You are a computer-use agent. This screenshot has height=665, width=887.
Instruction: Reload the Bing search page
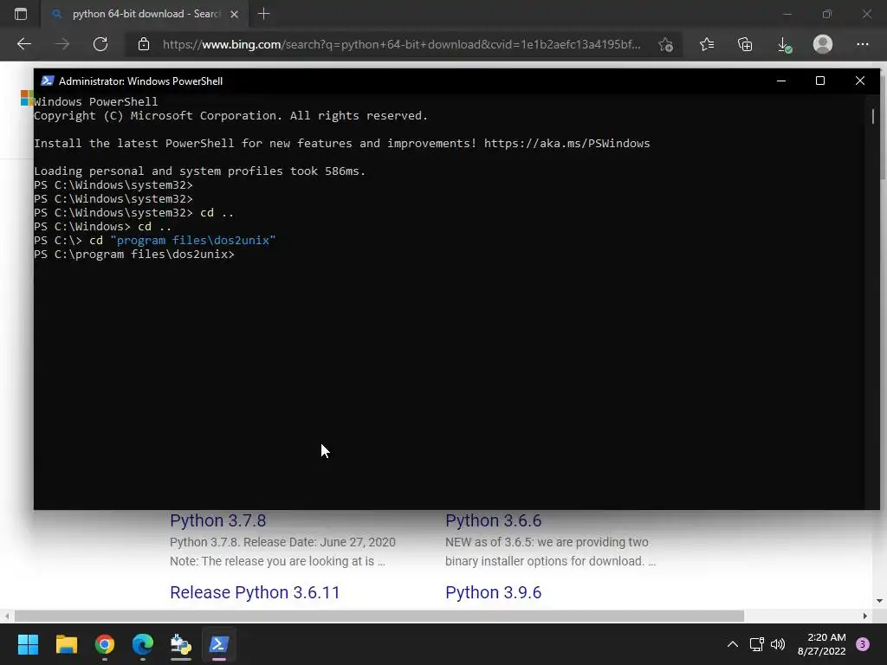[100, 44]
